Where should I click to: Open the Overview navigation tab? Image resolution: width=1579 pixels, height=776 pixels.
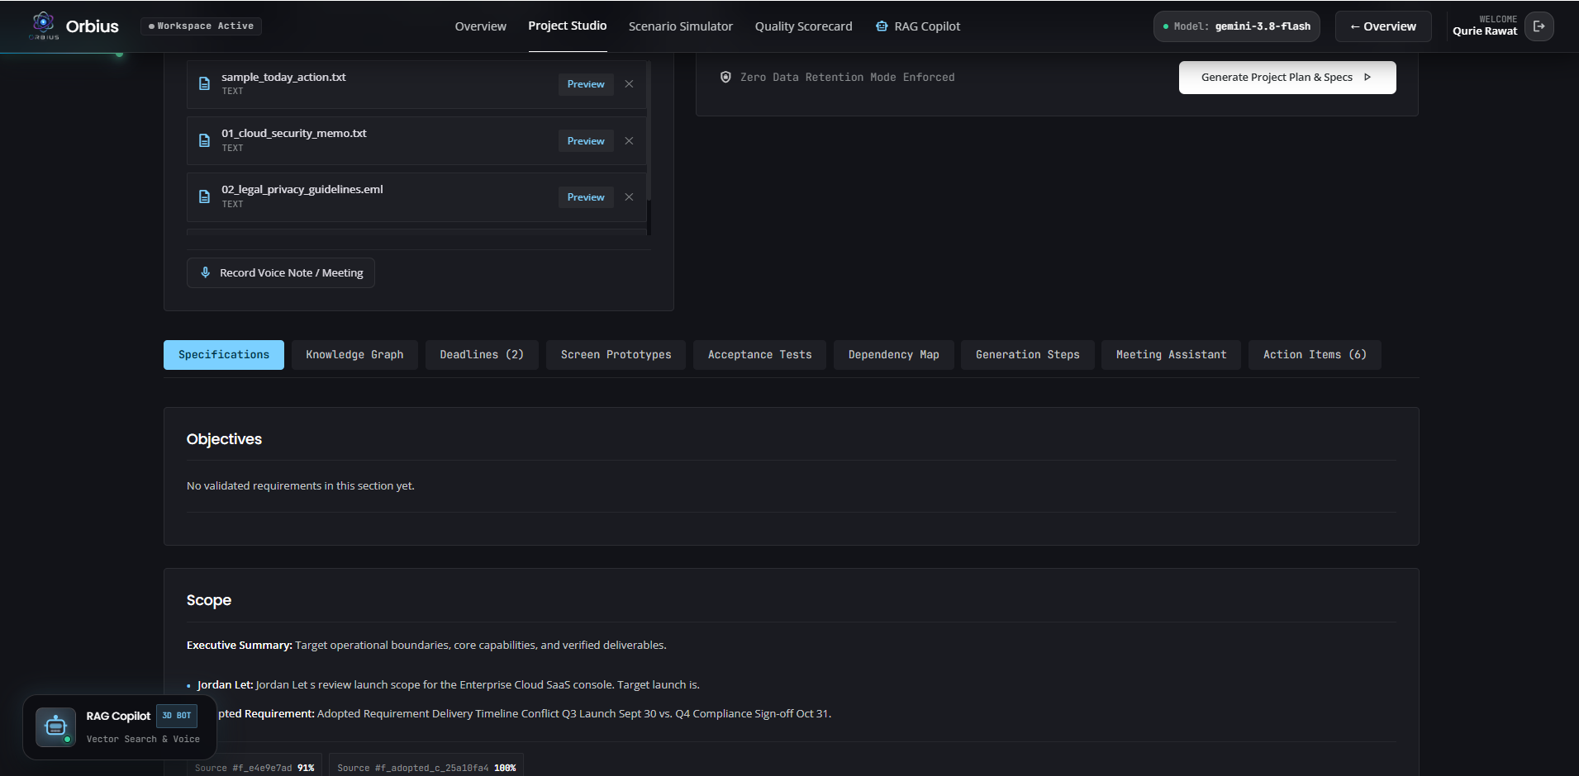(x=480, y=26)
